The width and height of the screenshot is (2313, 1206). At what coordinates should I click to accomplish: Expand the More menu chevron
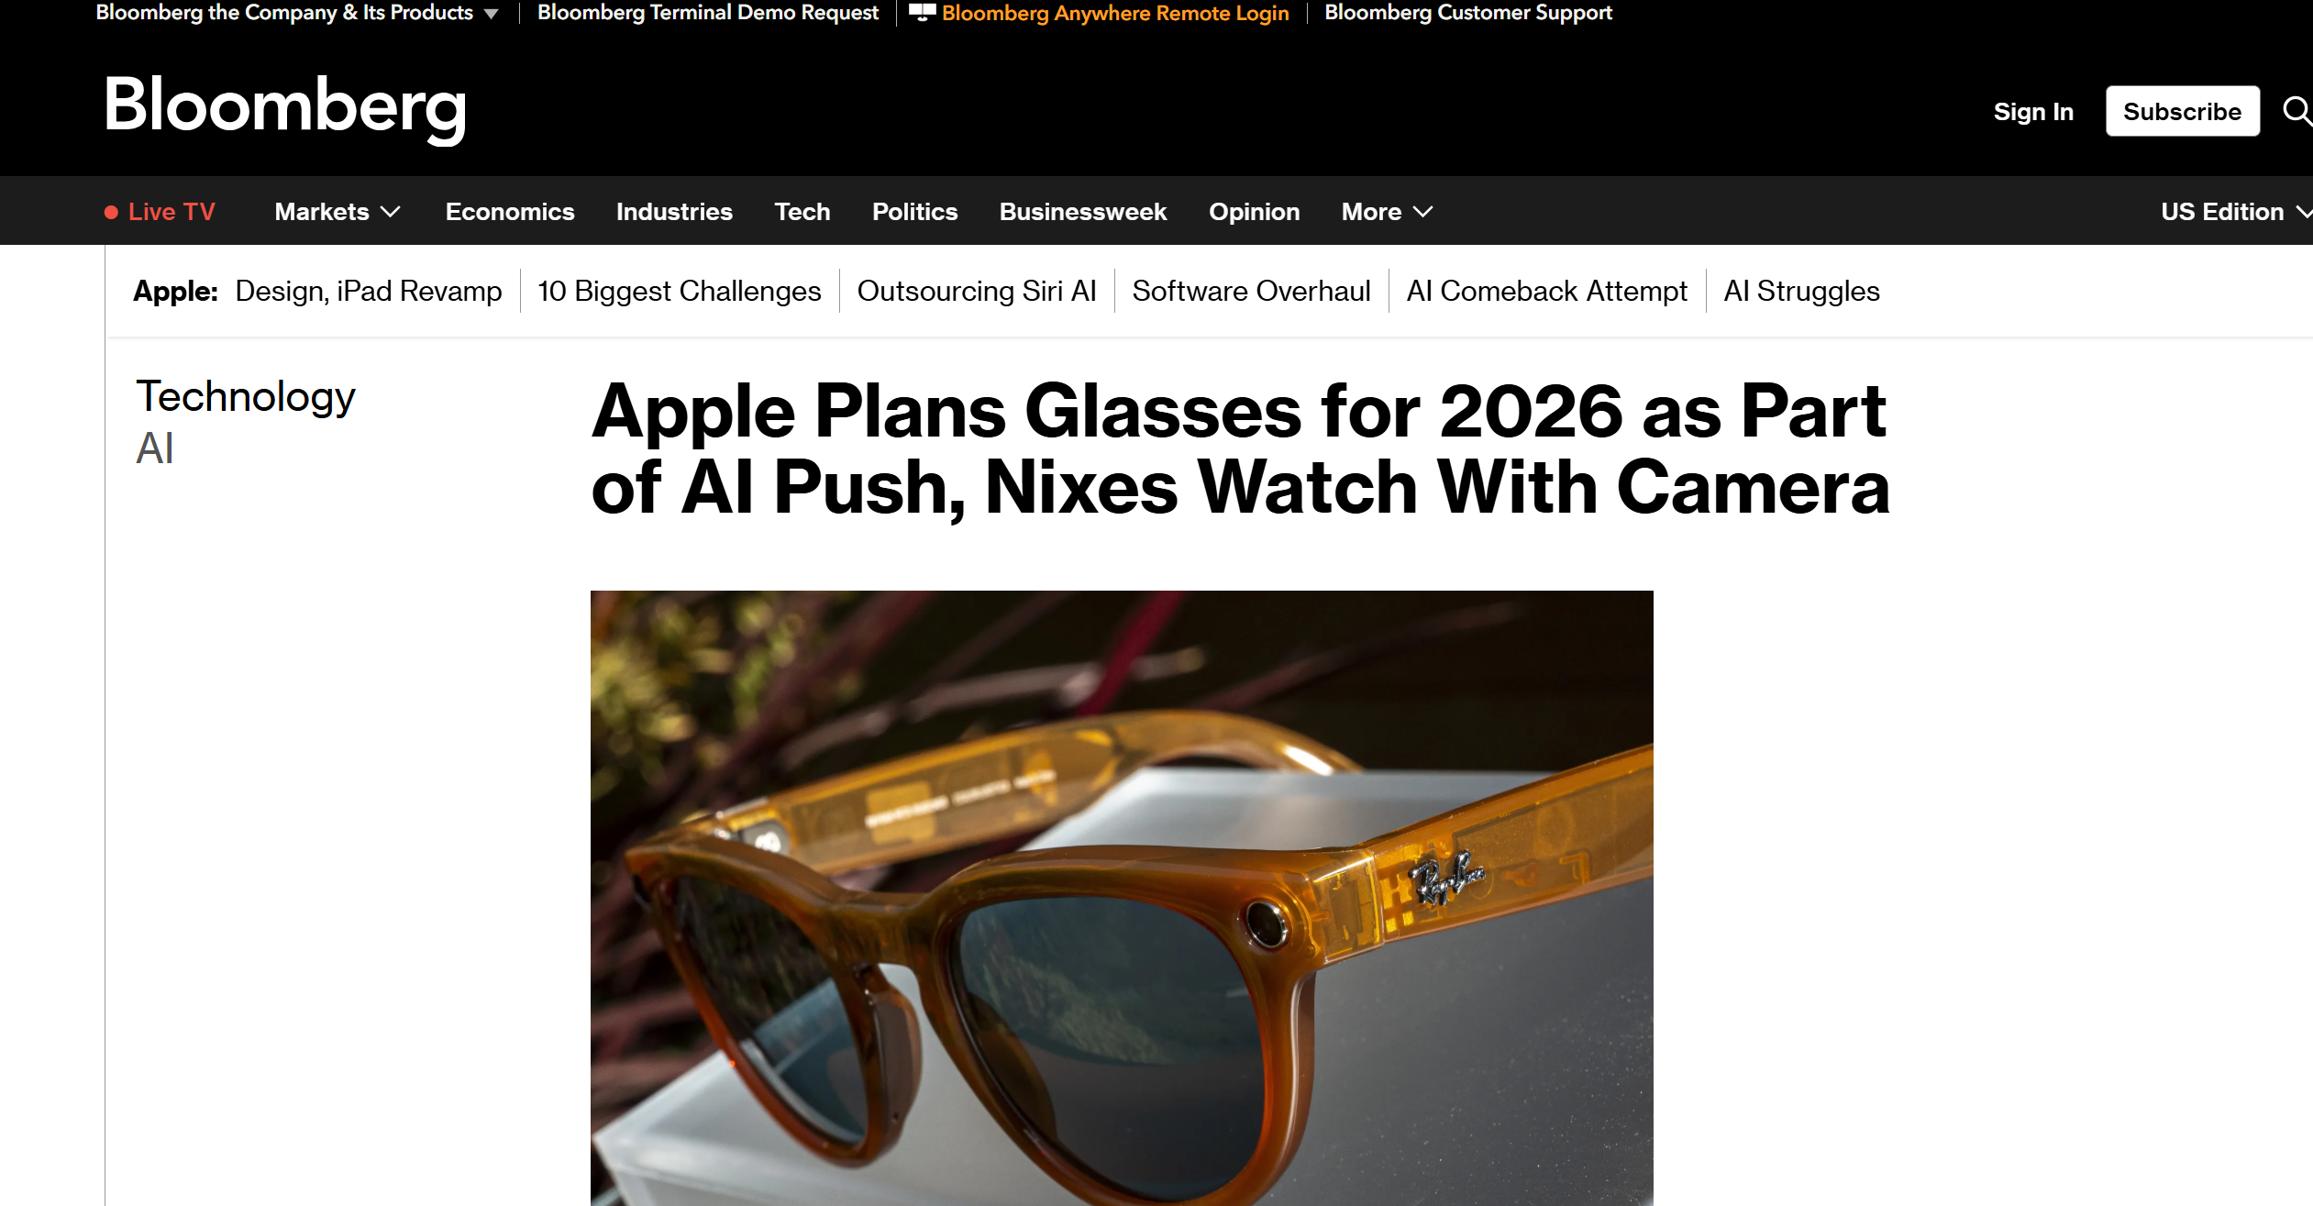[x=1422, y=212]
